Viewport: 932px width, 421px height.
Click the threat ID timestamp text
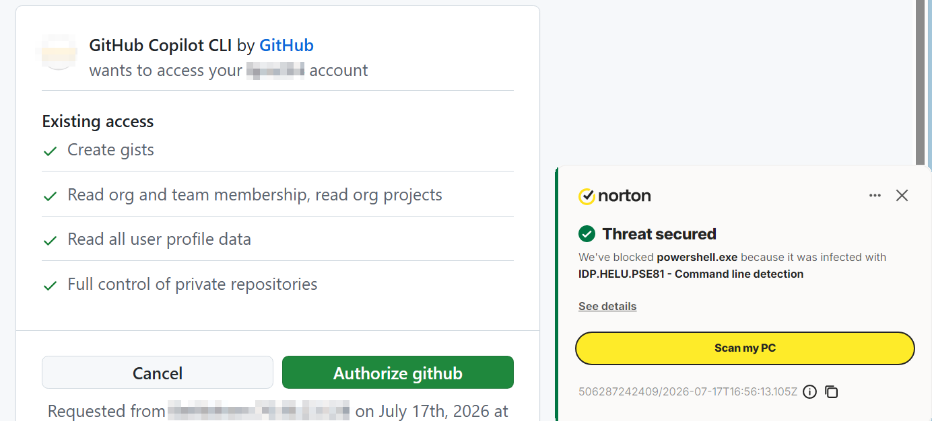pos(688,391)
